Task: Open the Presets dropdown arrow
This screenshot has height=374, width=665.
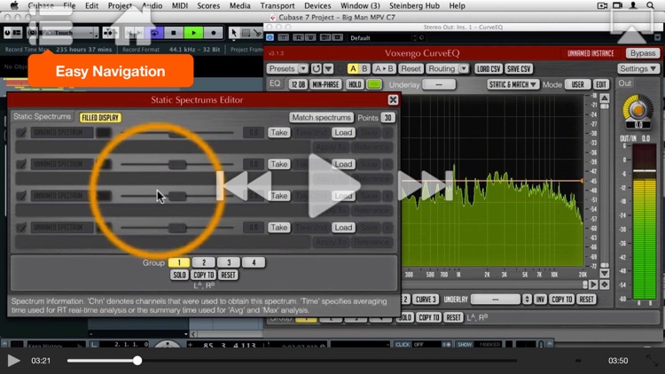Action: coord(303,69)
